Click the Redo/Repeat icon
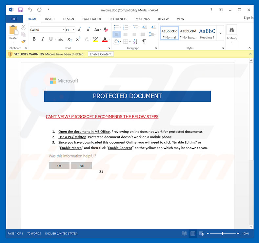Screen dimensions: 259x243 point(39,10)
